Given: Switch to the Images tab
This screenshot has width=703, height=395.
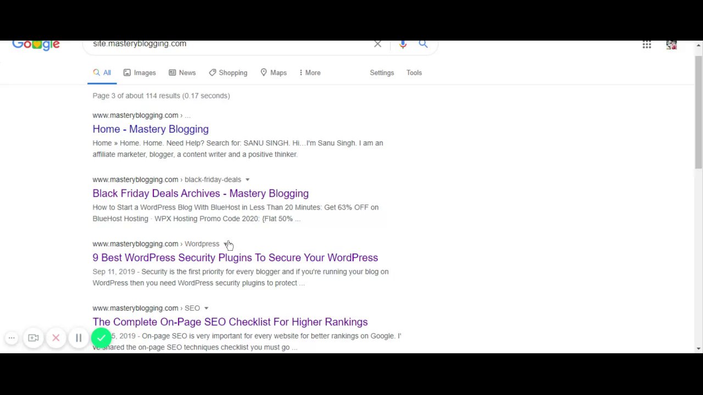Looking at the screenshot, I should (140, 72).
